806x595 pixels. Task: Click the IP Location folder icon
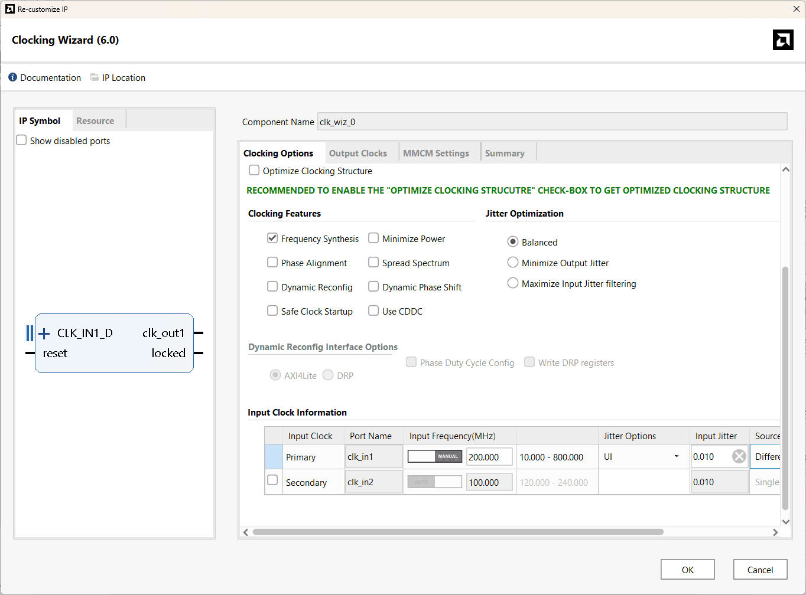95,77
